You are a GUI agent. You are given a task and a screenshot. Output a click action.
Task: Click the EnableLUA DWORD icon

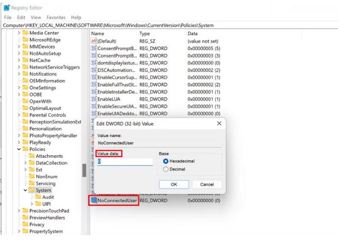94,99
